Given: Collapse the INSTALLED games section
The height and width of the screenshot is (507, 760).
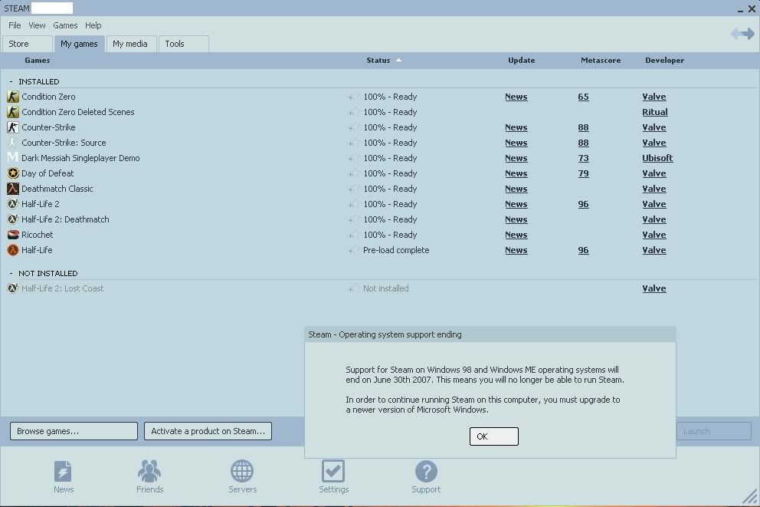Looking at the screenshot, I should coord(11,81).
